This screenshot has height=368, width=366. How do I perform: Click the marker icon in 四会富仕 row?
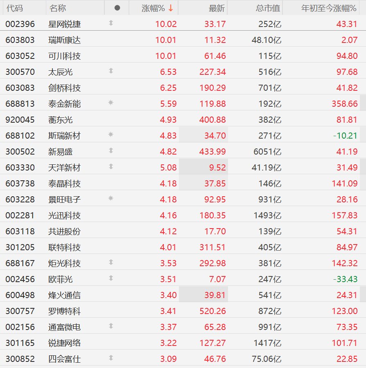point(111,358)
